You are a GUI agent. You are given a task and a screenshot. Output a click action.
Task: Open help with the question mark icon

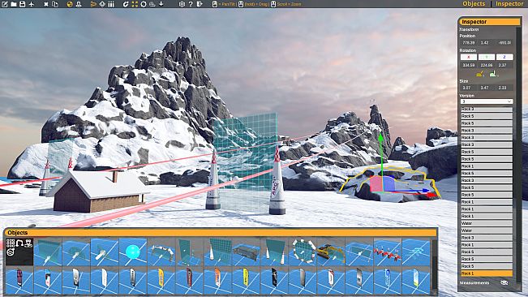point(191,4)
